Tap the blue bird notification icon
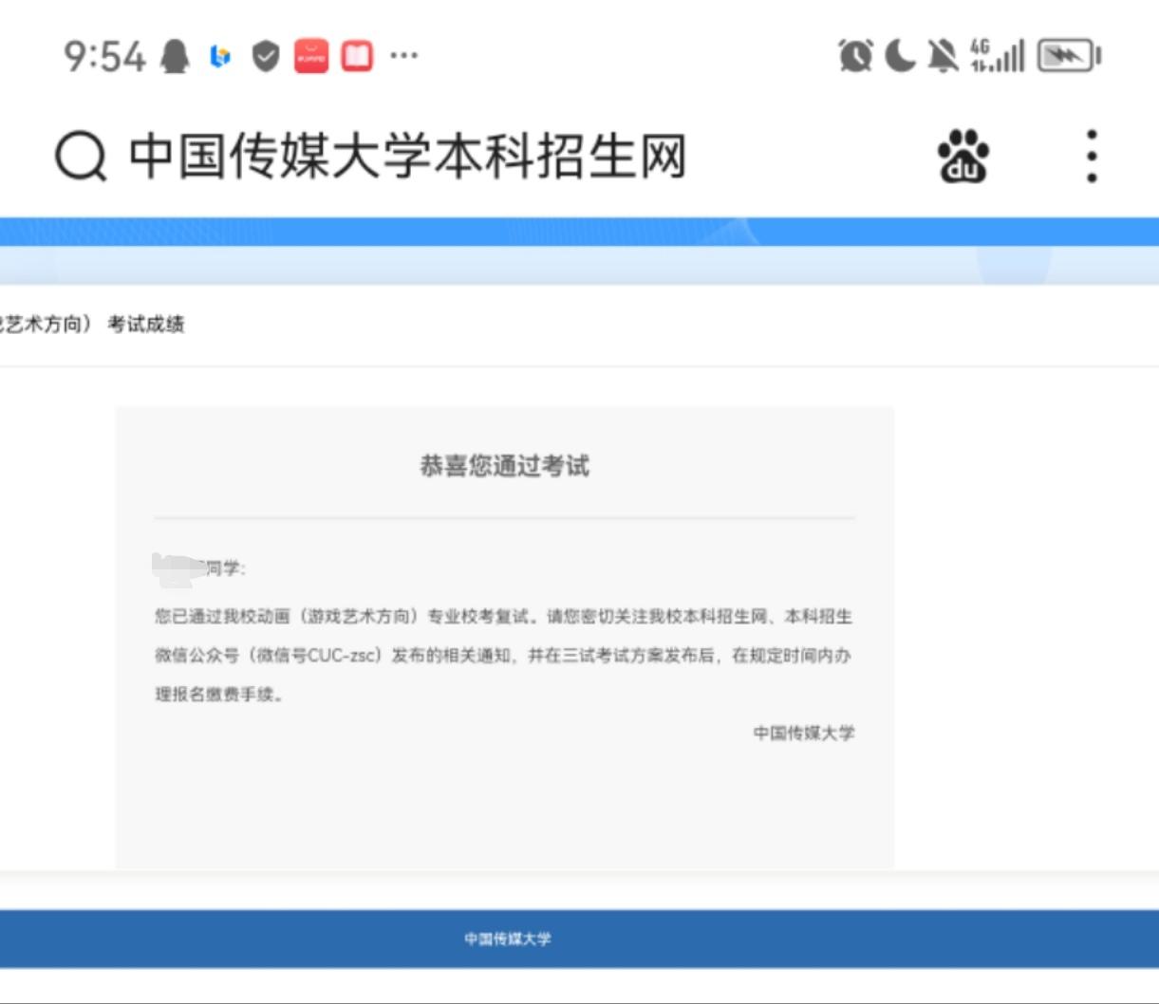 click(x=220, y=57)
